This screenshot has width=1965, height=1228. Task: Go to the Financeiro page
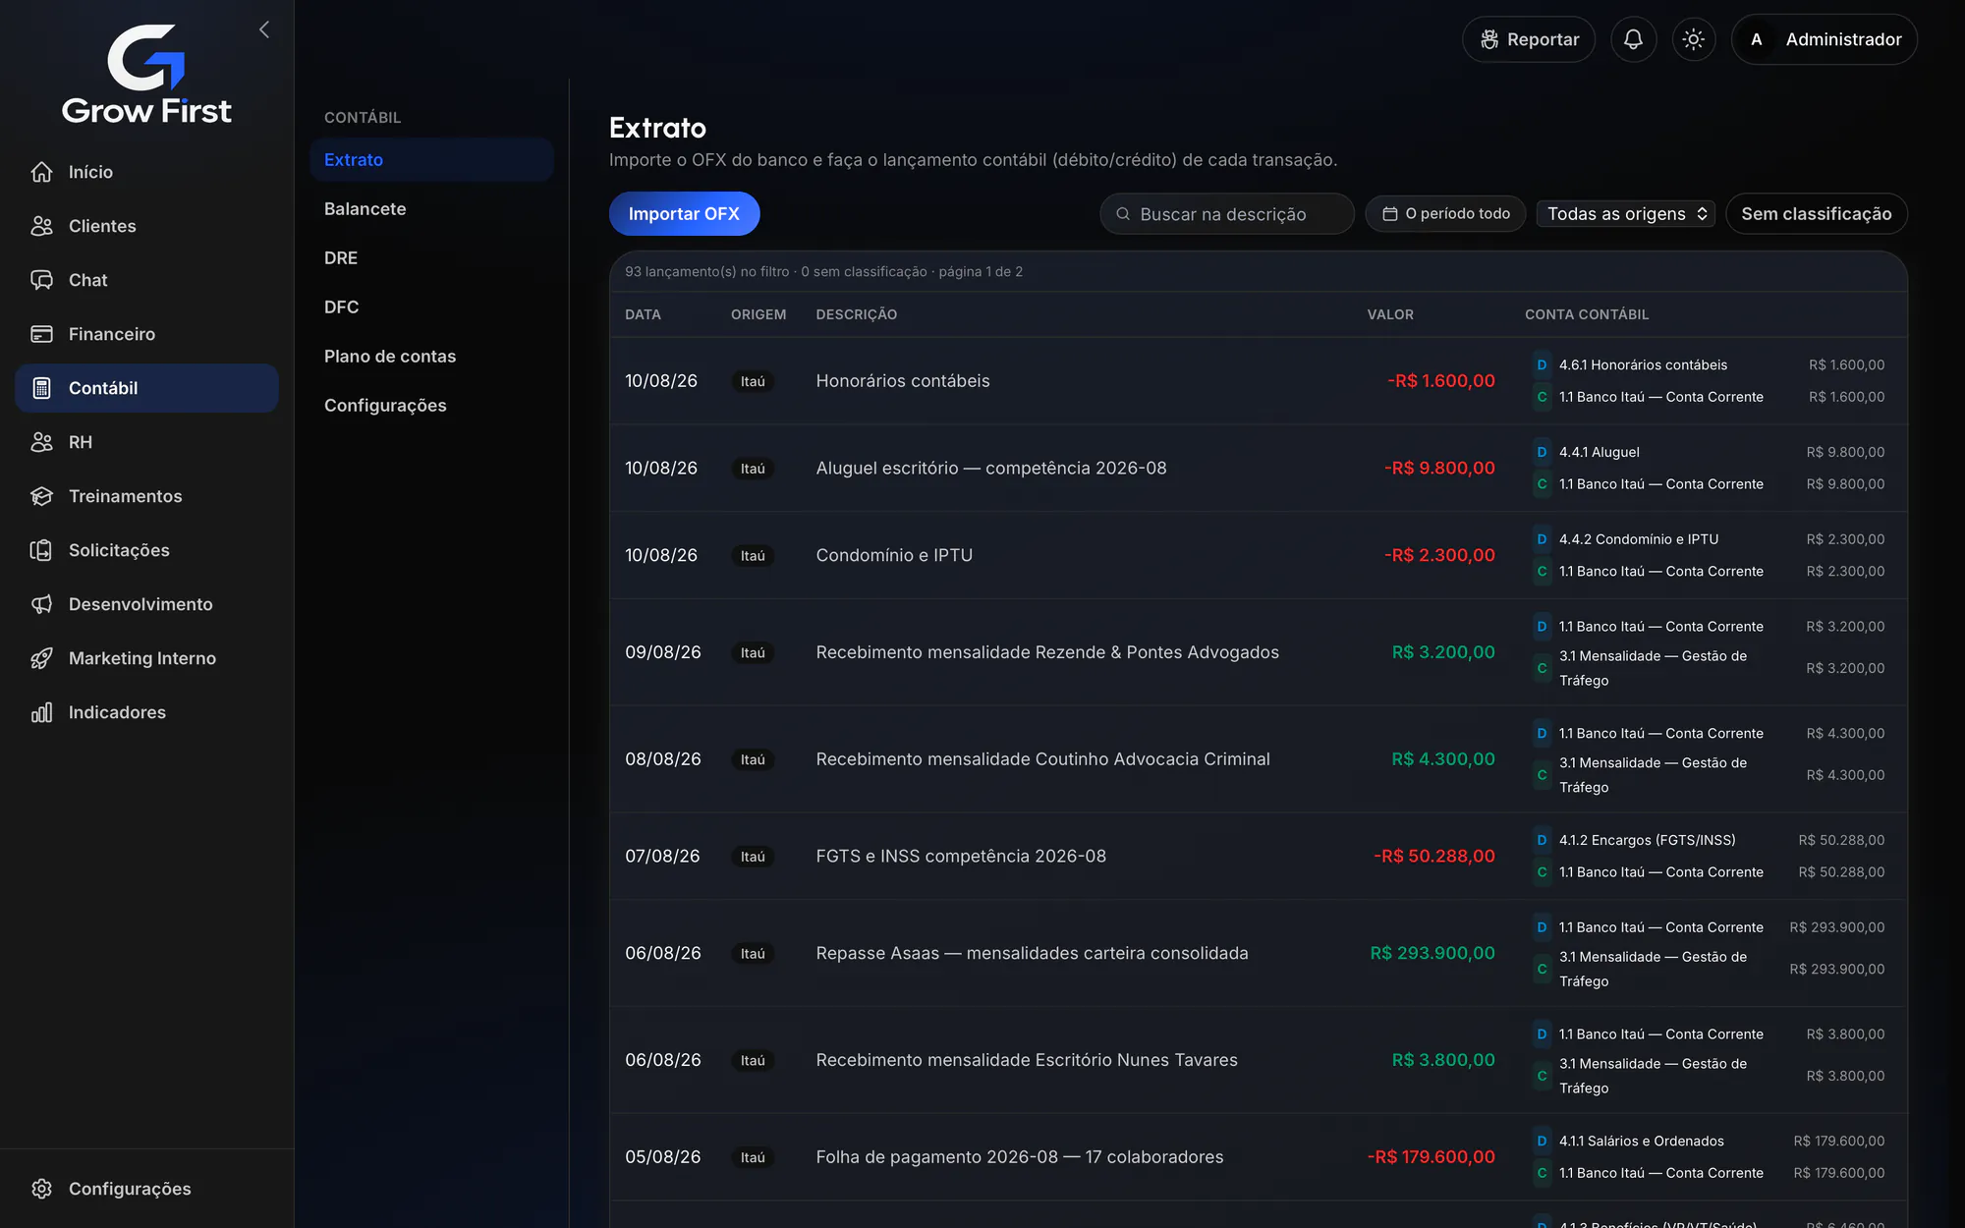coord(146,334)
